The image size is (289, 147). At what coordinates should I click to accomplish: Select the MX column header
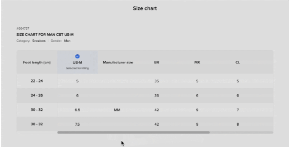tap(197, 62)
